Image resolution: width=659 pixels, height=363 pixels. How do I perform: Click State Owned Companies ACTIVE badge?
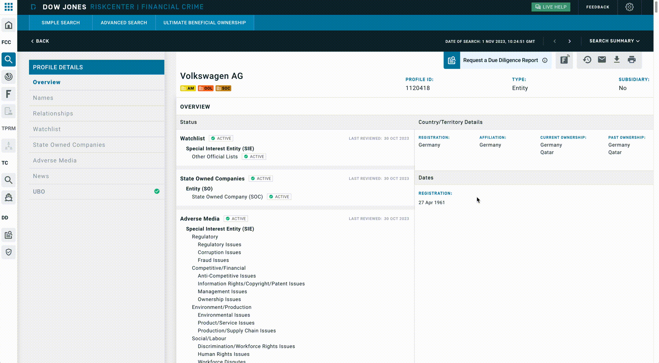[x=261, y=178]
